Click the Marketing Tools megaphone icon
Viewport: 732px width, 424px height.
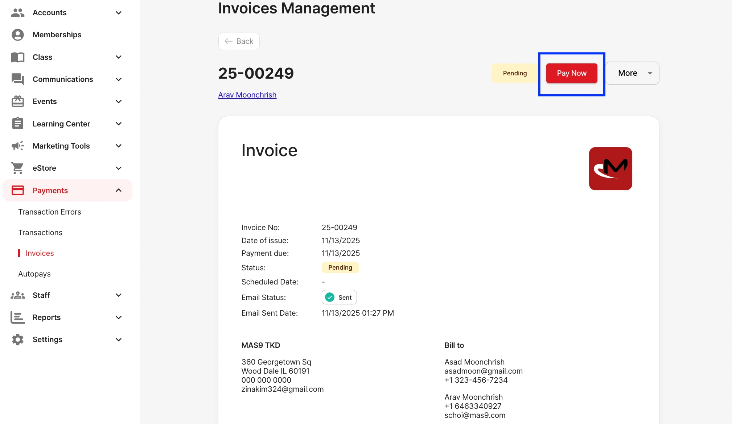point(17,146)
